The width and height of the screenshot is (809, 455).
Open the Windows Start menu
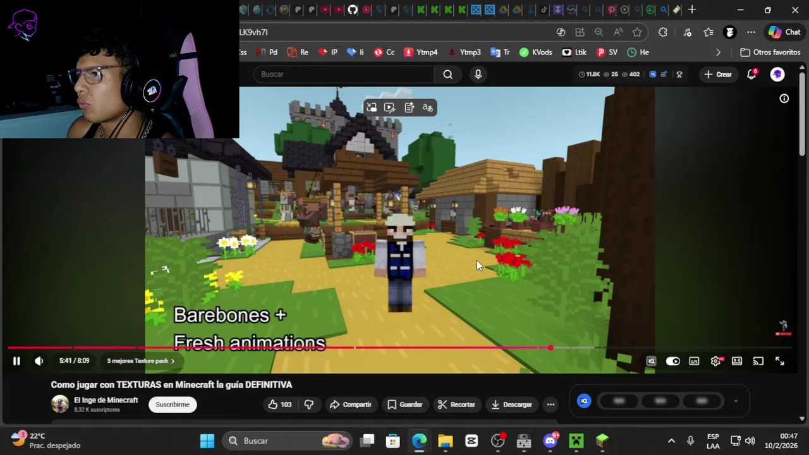[x=207, y=441]
